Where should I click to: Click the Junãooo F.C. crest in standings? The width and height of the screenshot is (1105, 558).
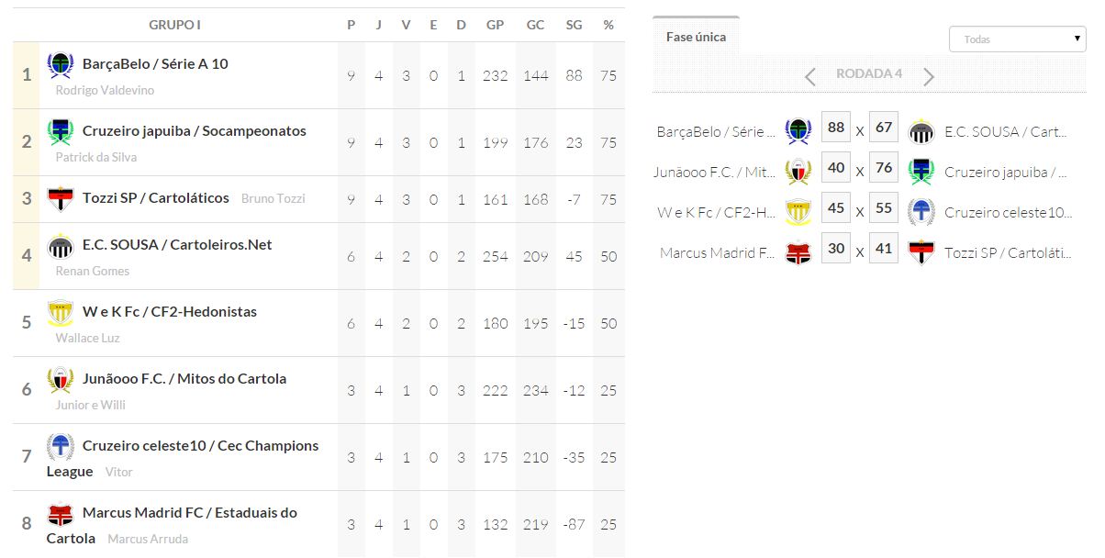[61, 380]
